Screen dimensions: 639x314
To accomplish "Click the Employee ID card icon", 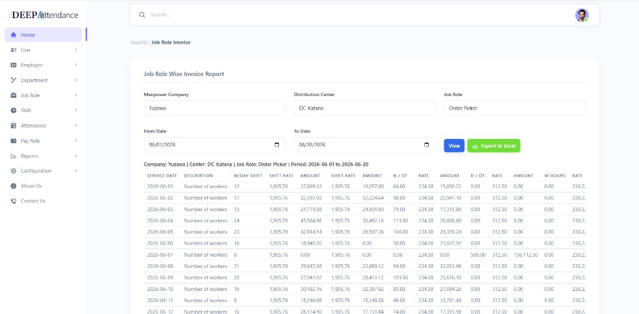I will tap(14, 65).
